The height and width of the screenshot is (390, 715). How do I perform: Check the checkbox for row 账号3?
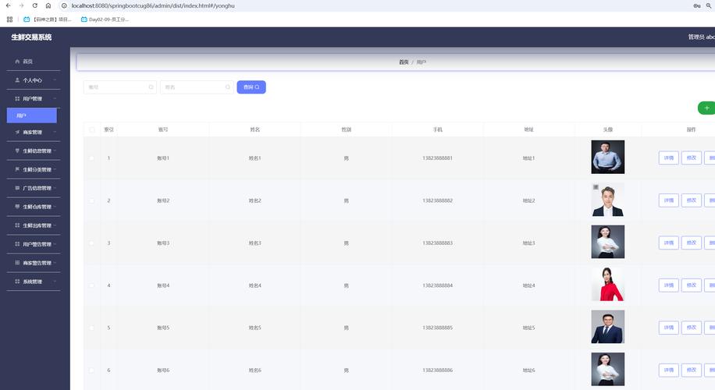tap(91, 243)
